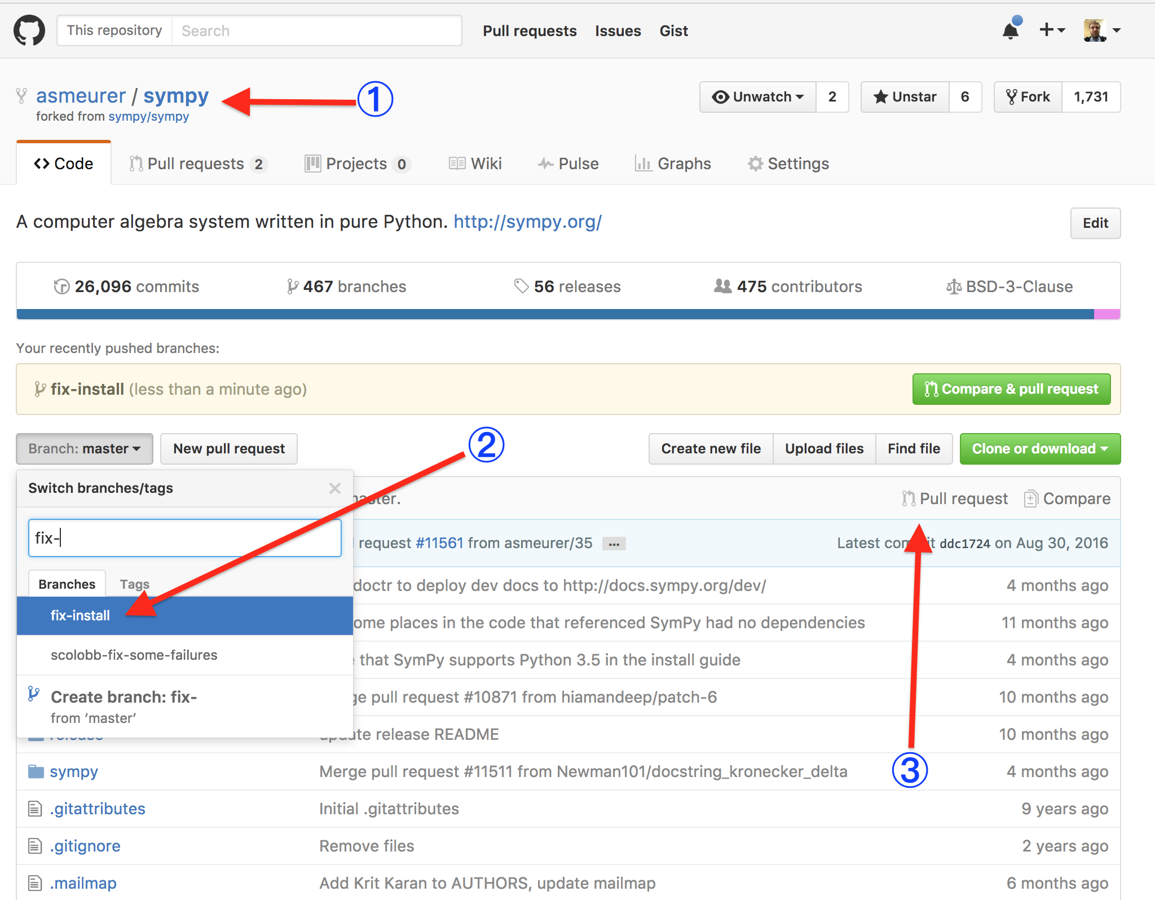1155x900 pixels.
Task: Click the .gitattributes file icon
Action: [35, 809]
